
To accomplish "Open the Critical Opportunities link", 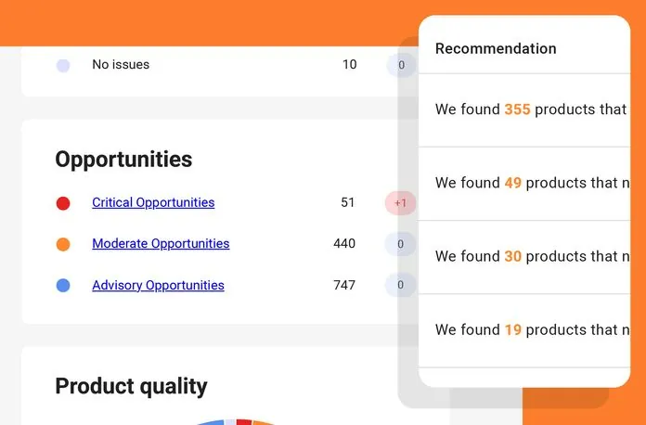I will [153, 202].
